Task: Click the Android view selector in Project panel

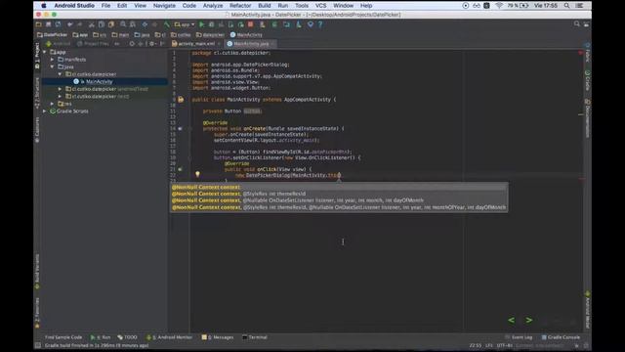Action: click(x=59, y=43)
